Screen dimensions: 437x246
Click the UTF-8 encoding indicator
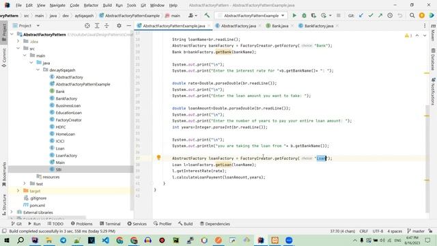pos(378,231)
